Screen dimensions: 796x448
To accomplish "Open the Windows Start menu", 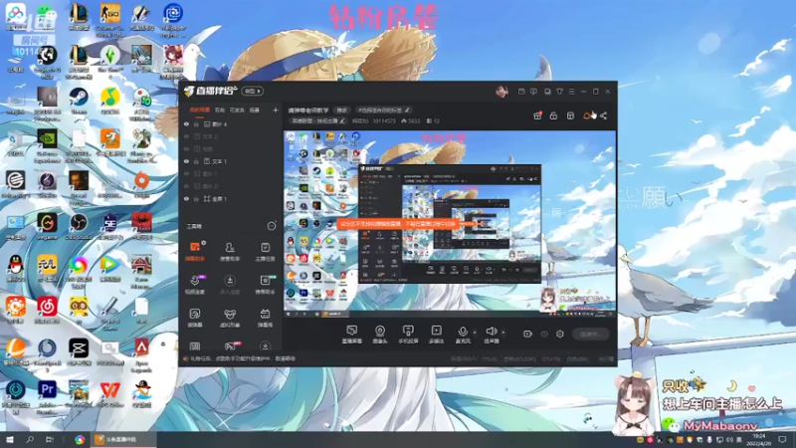I will (x=10, y=439).
